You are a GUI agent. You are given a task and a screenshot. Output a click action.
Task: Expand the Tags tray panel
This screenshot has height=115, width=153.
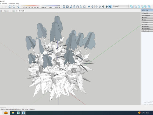(x=147, y=20)
